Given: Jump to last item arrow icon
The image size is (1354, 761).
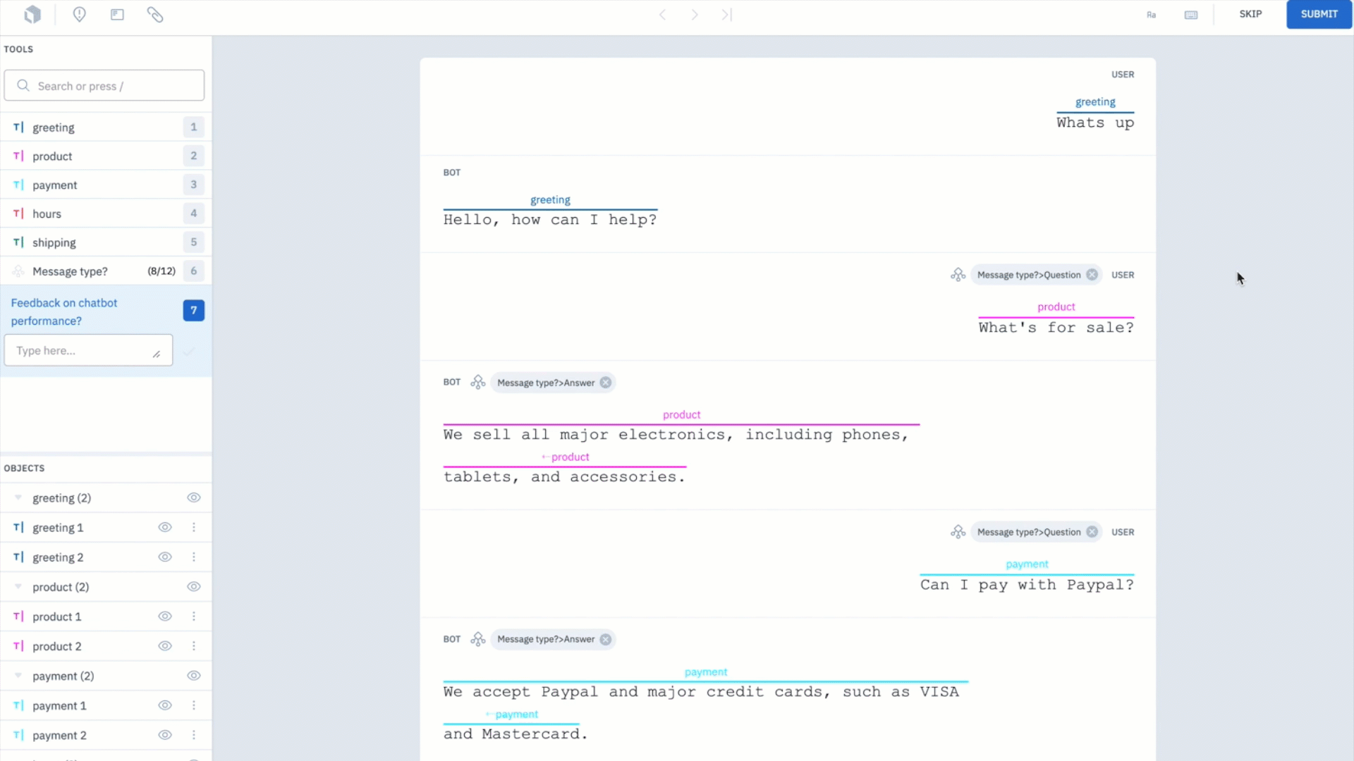Looking at the screenshot, I should pos(726,15).
